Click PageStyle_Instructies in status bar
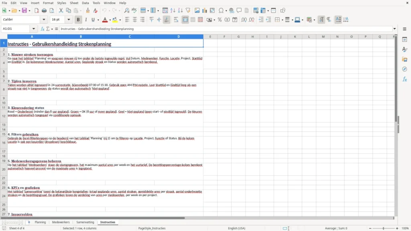The height and width of the screenshot is (231, 411). (152, 228)
